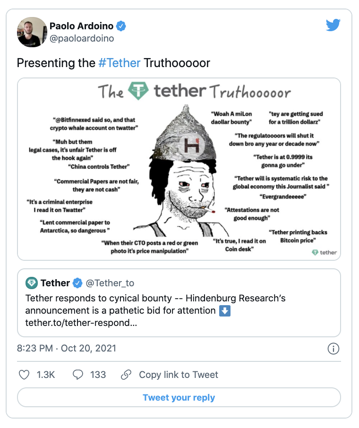This screenshot has height=428, width=359.
Task: Click the 1.3K likes count
Action: (x=46, y=375)
